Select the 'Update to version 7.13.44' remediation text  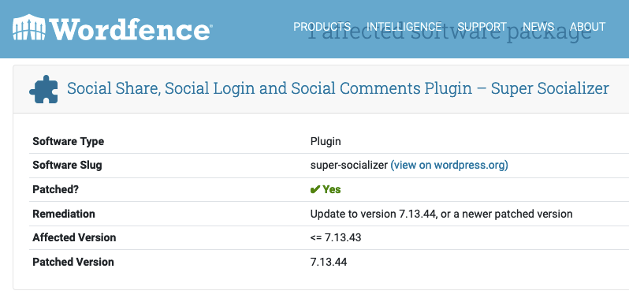[441, 214]
